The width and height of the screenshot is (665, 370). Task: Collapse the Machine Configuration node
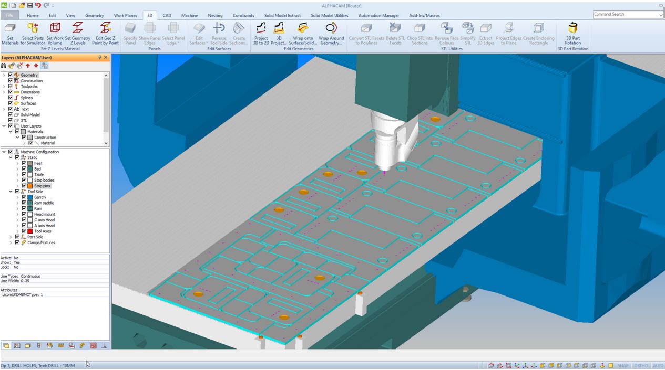coord(4,152)
